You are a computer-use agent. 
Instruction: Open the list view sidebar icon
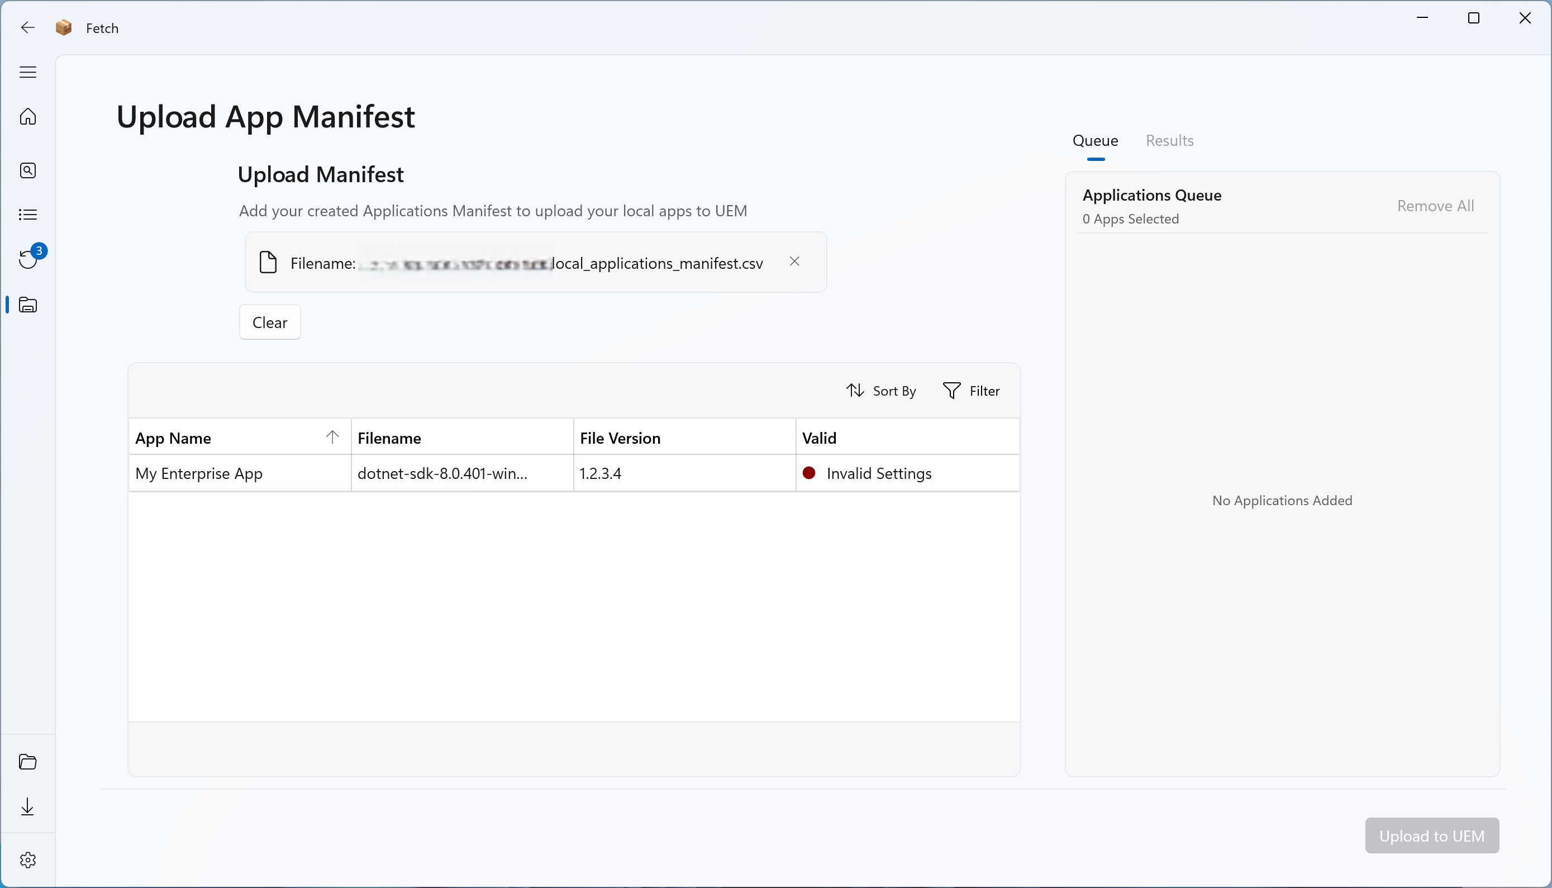tap(28, 215)
